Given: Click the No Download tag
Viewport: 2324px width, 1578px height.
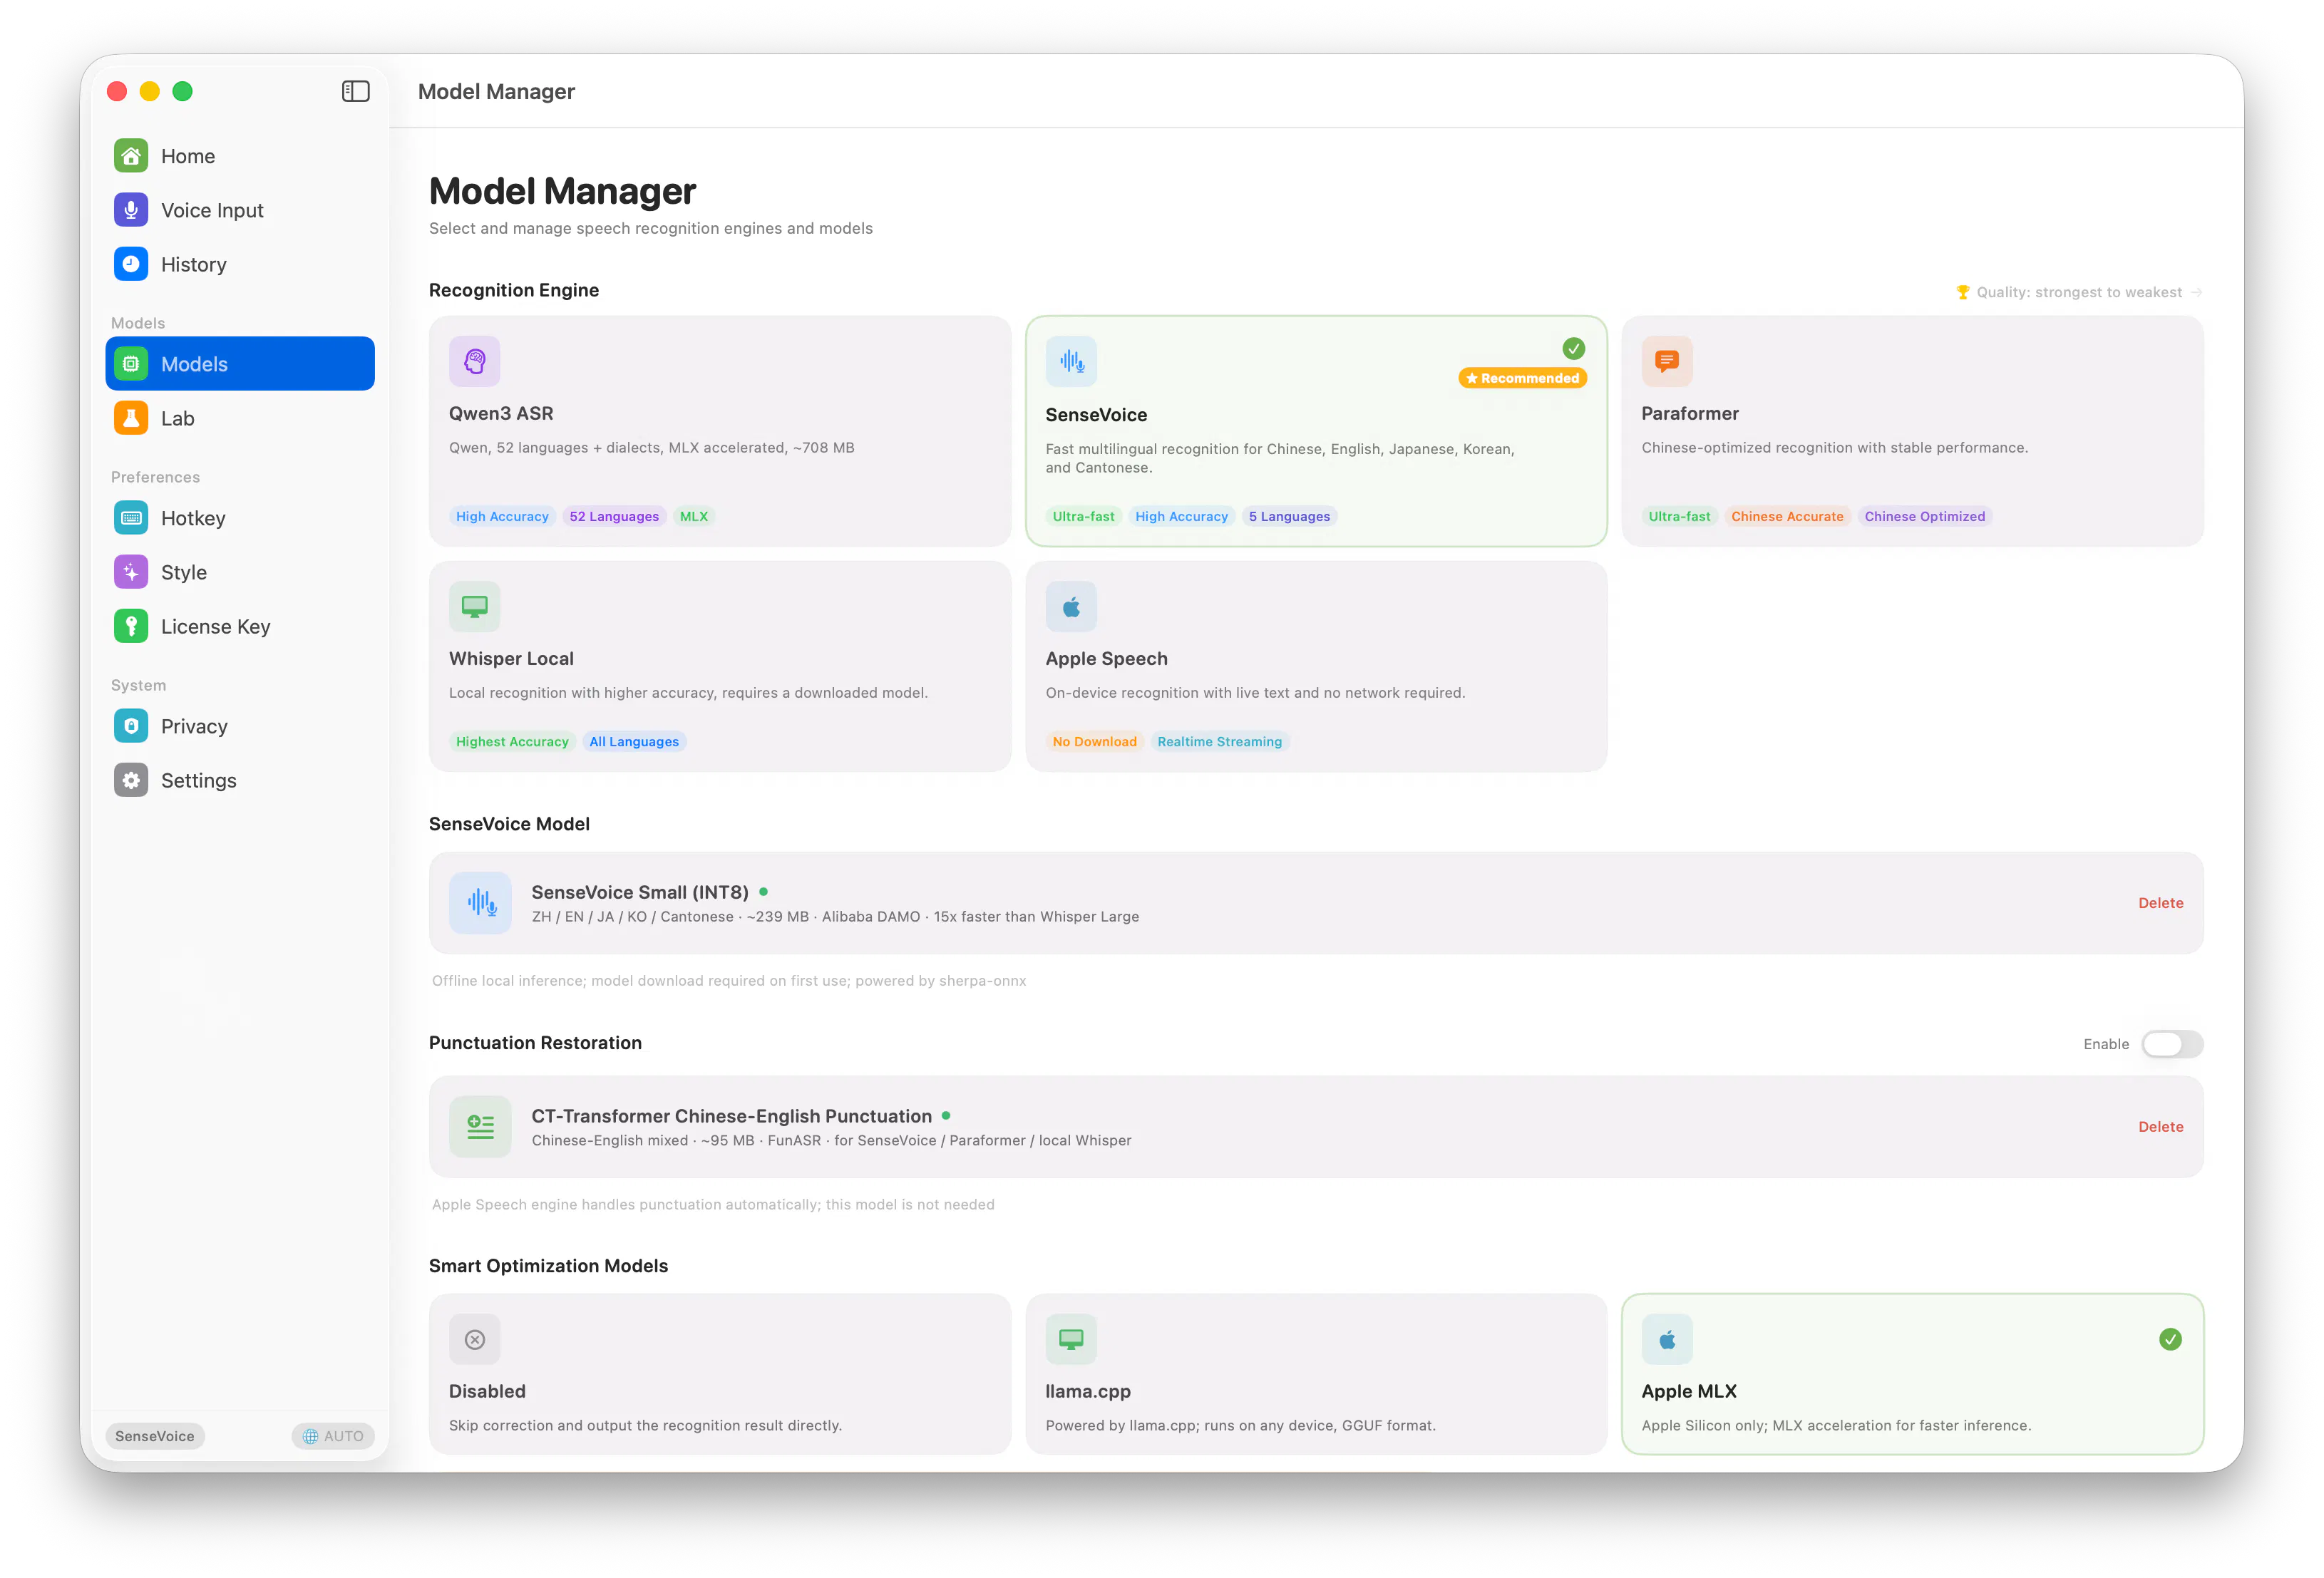Looking at the screenshot, I should click(x=1094, y=741).
